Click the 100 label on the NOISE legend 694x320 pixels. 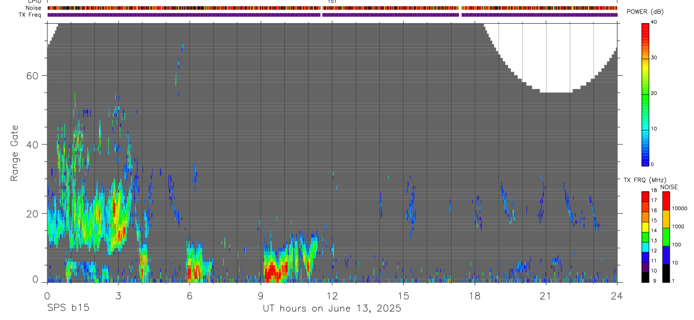click(676, 244)
